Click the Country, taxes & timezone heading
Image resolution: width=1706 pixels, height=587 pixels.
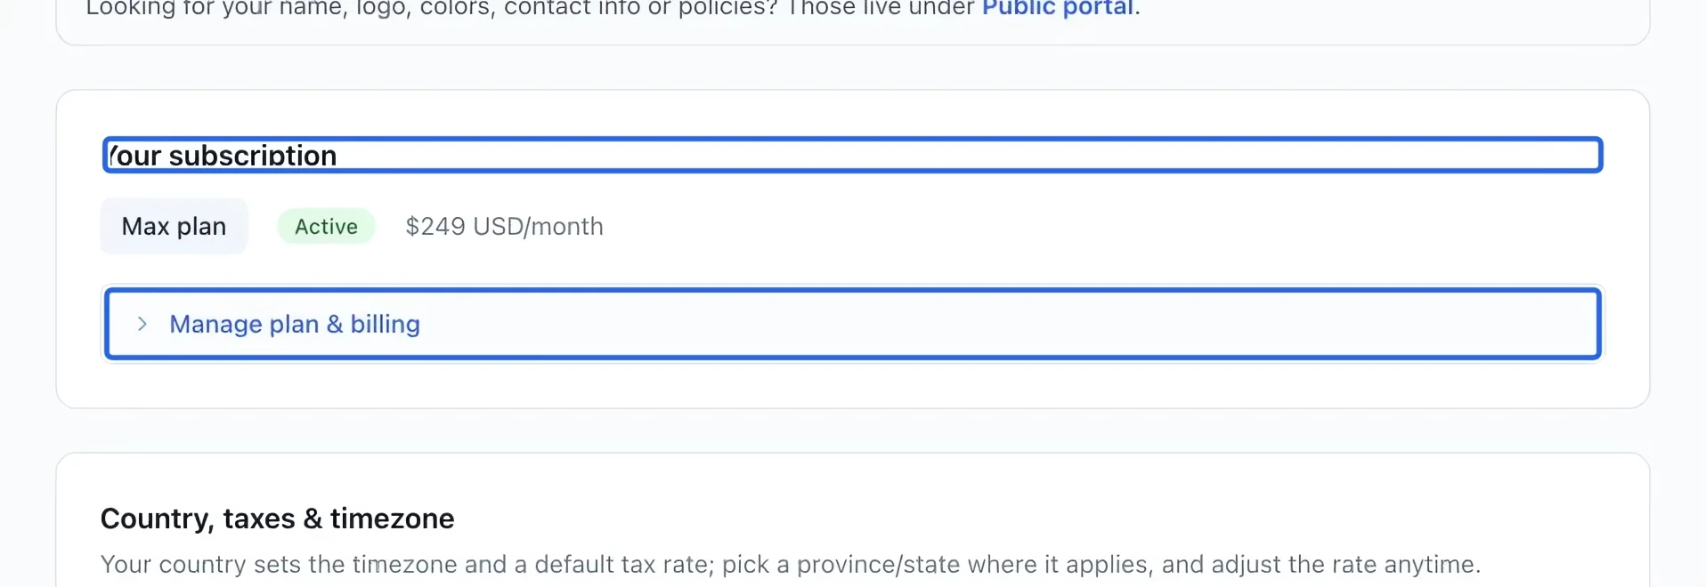277,518
